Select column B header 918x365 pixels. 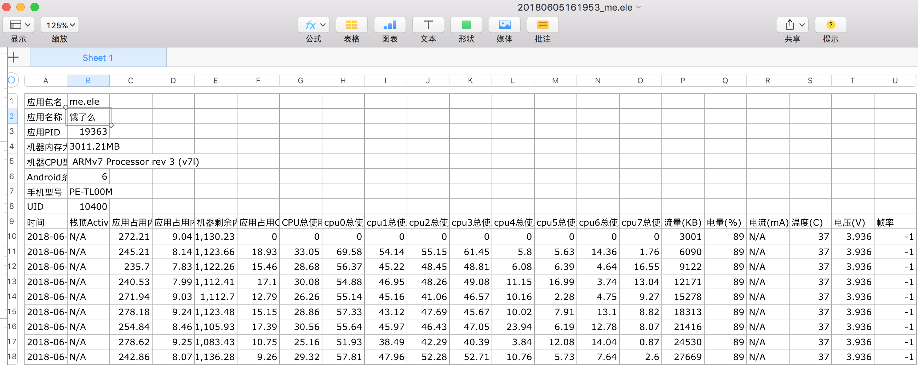tap(88, 81)
